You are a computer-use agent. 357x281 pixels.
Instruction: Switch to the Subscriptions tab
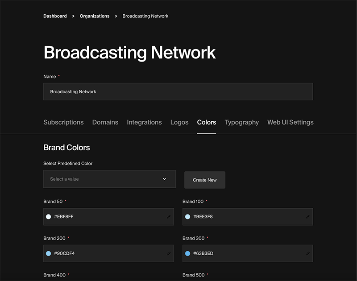coord(63,122)
